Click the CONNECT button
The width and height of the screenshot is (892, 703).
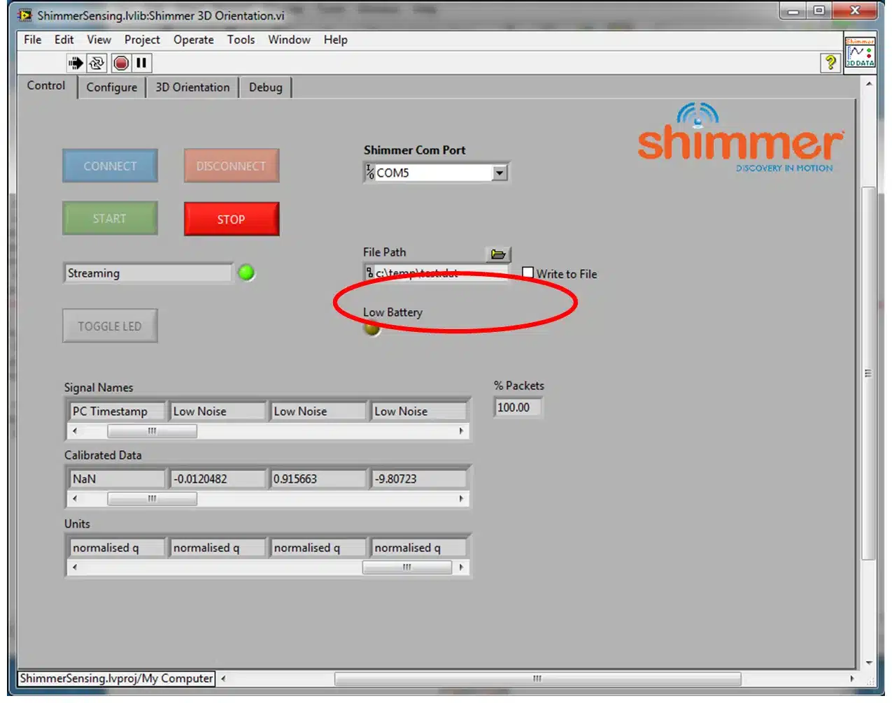coord(110,166)
